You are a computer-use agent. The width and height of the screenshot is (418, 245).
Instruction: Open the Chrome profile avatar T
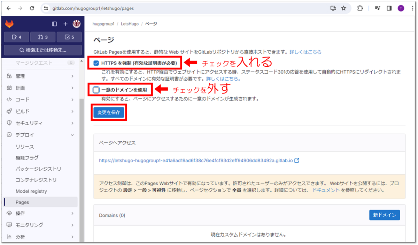click(401, 8)
